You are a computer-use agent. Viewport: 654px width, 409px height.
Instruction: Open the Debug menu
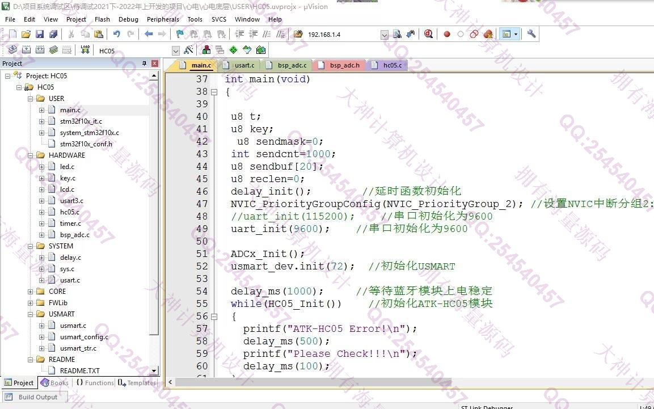click(128, 19)
